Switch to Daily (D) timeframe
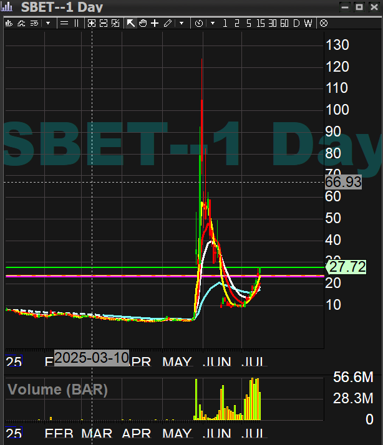This screenshot has height=445, width=383. click(x=296, y=23)
